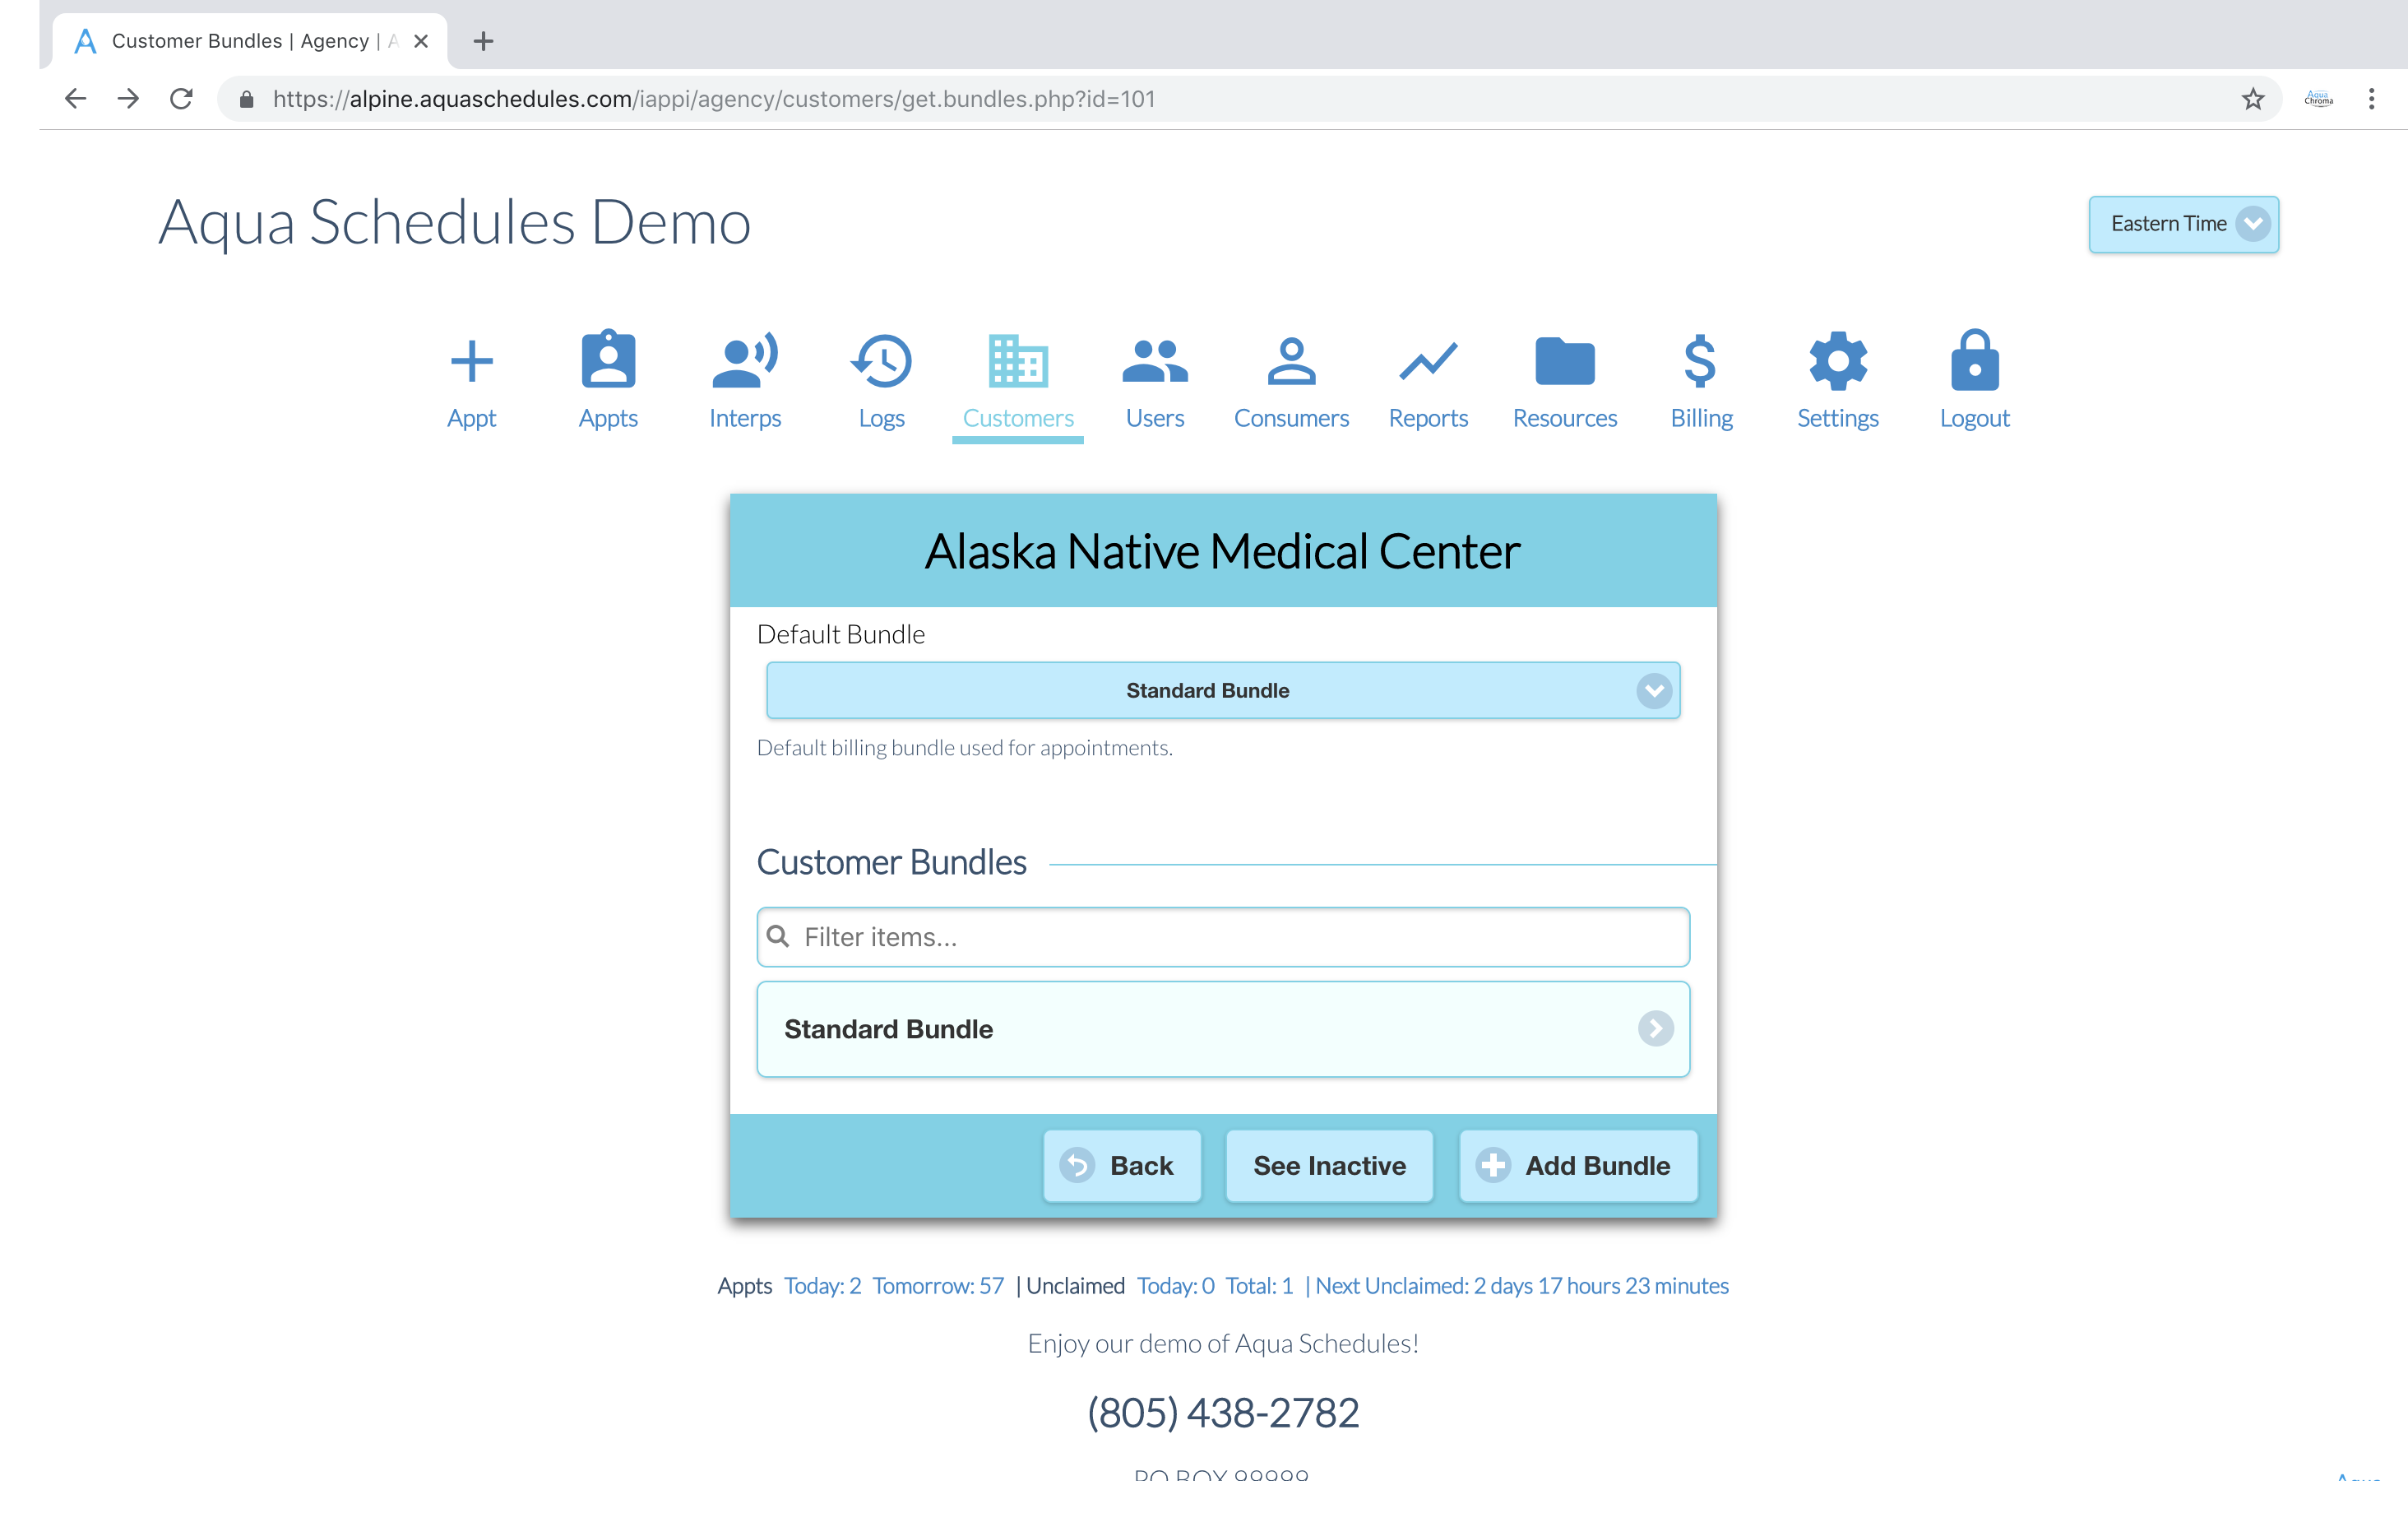The height and width of the screenshot is (1527, 2408).
Task: Open Unclaimed Today: 0 link
Action: click(x=1176, y=1286)
